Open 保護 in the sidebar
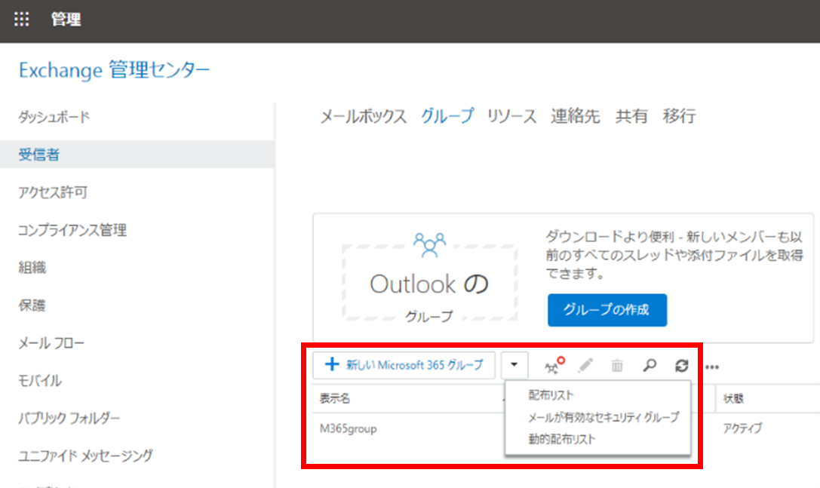This screenshot has height=488, width=820. pos(32,305)
